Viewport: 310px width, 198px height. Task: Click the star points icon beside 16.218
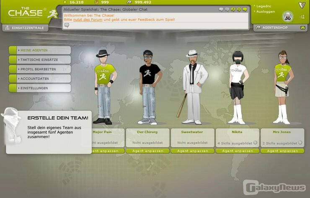click(x=65, y=2)
